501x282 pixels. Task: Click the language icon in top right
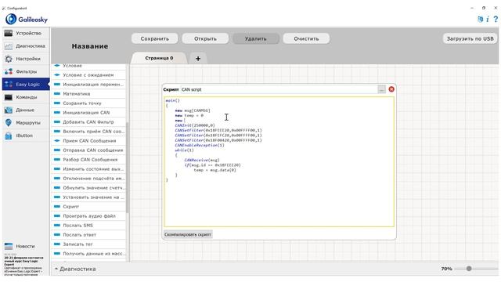point(480,19)
